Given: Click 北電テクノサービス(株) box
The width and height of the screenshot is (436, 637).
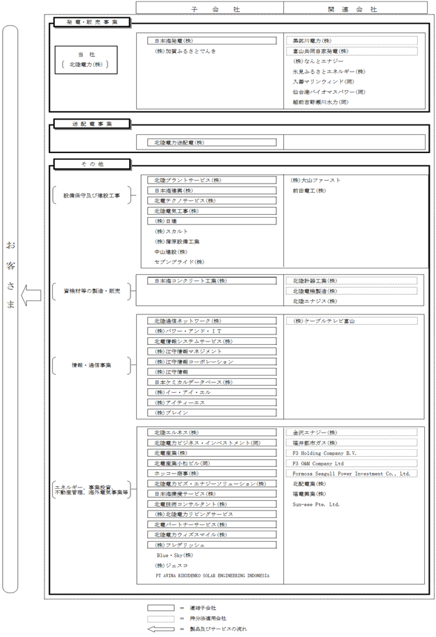Looking at the screenshot, I should [x=212, y=201].
